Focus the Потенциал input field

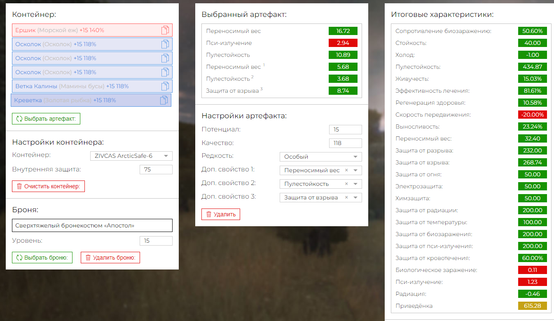point(346,129)
